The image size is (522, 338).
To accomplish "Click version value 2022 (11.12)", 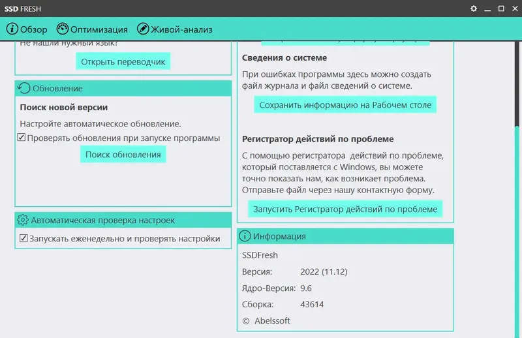I will (324, 271).
